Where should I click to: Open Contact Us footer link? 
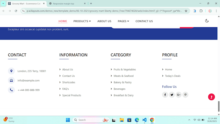coord(69,76)
